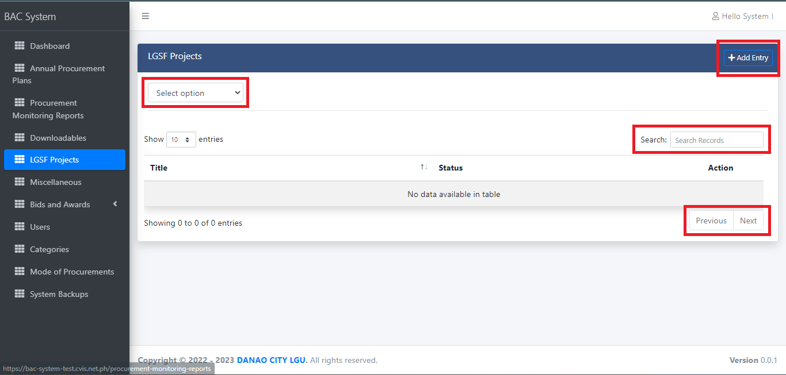786x375 pixels.
Task: Click the Next pagination button
Action: [749, 221]
